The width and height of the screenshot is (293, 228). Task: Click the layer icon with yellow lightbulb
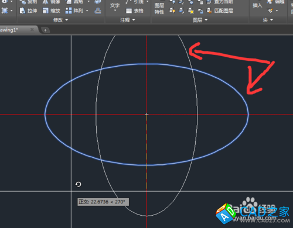[x=172, y=11]
